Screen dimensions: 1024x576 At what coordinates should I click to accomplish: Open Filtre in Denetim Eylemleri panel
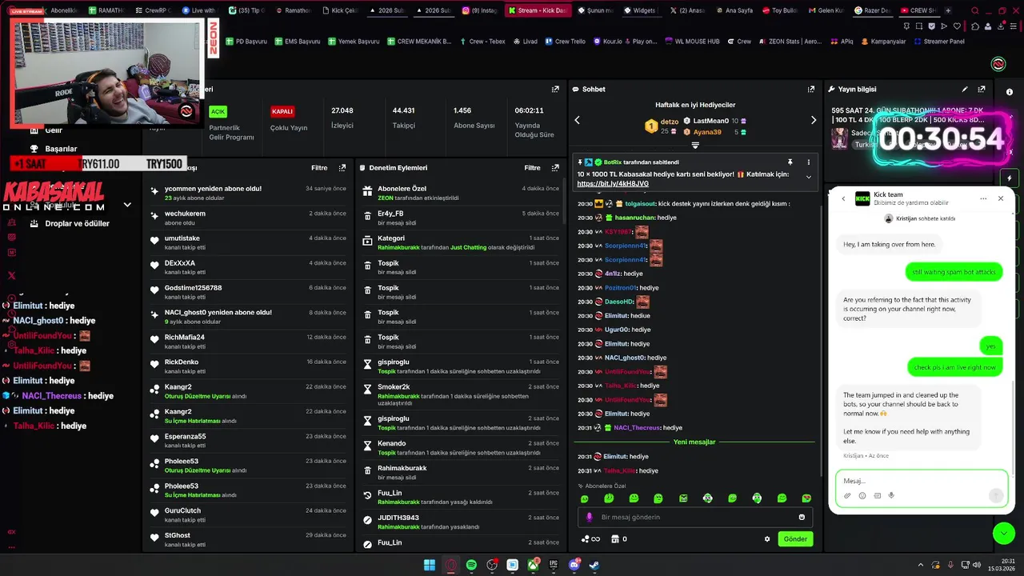click(532, 168)
